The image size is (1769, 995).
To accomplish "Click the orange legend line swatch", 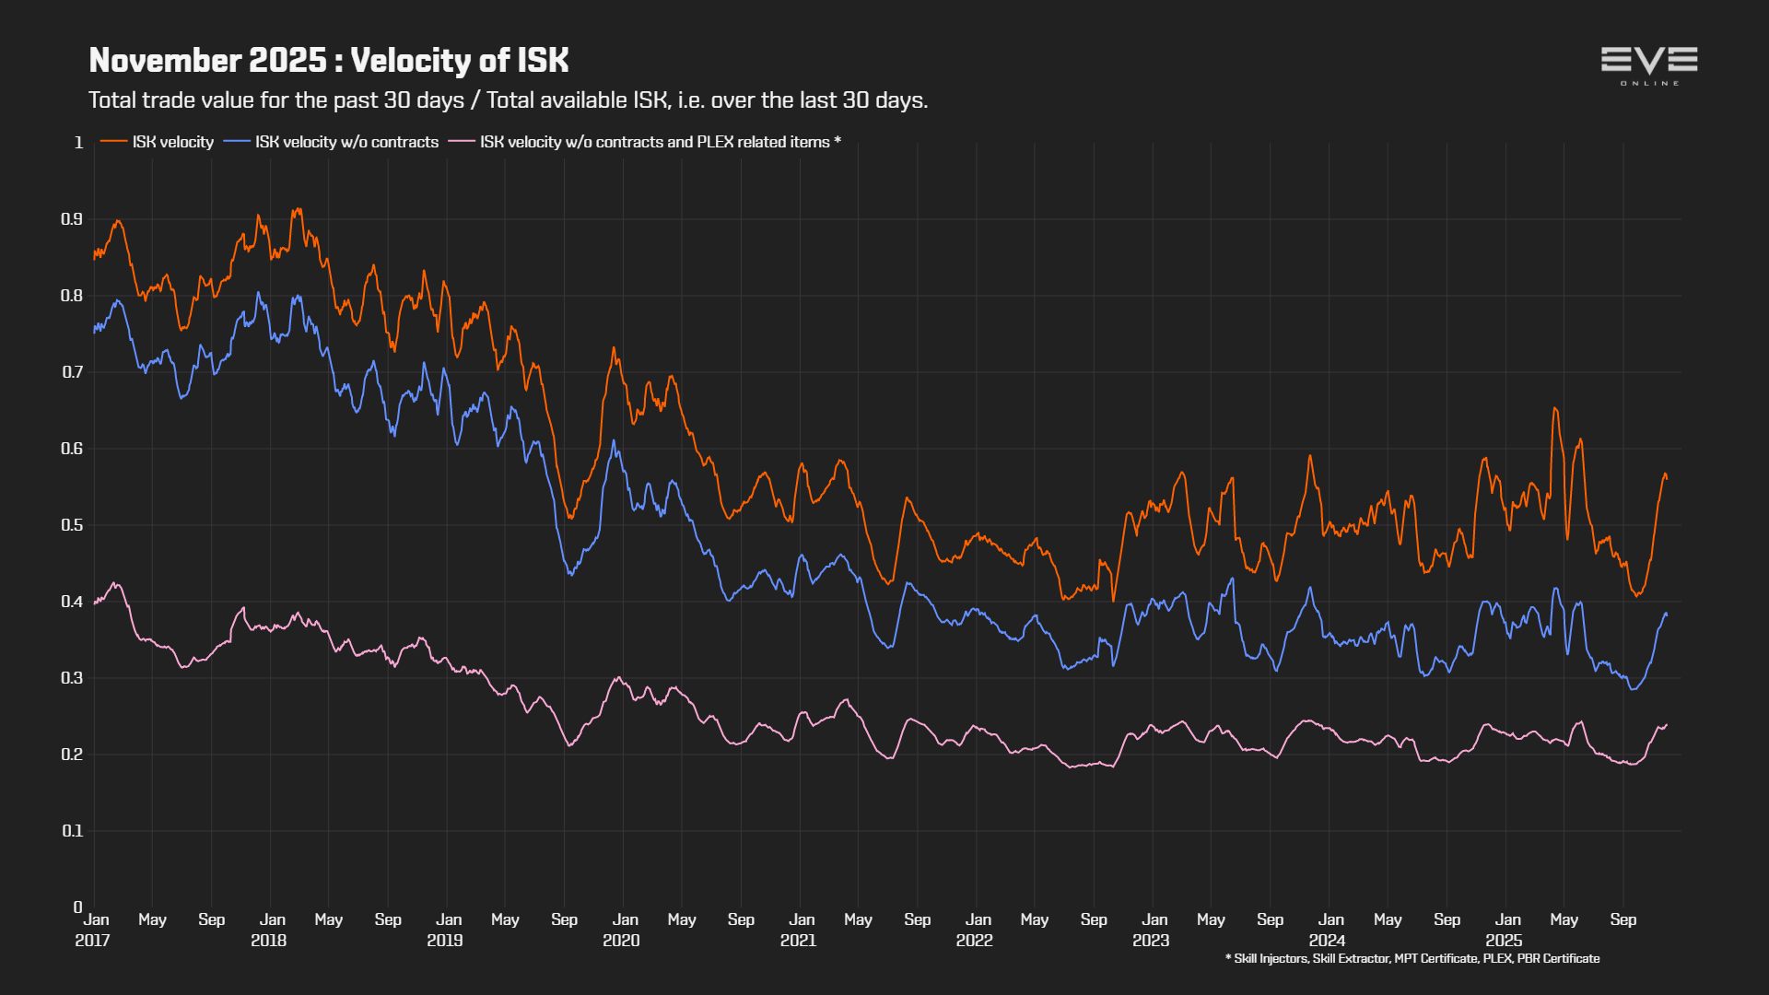I will pyautogui.click(x=113, y=142).
